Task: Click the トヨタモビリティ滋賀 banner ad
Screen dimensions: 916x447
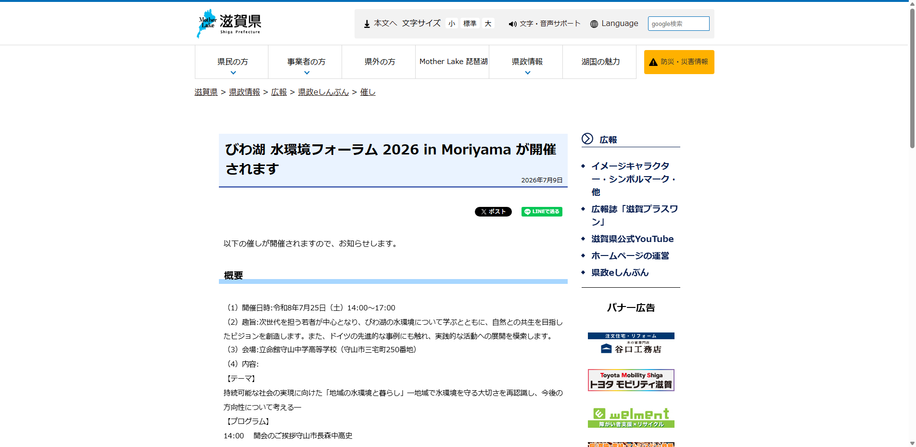Action: [631, 380]
